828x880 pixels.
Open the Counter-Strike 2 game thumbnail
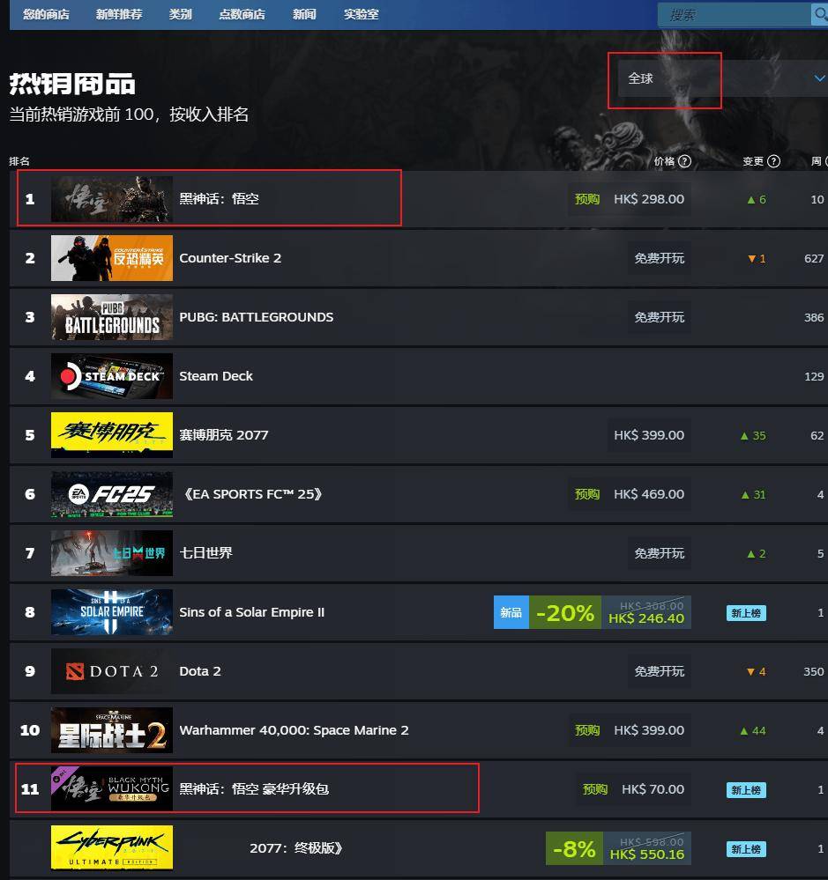point(112,258)
